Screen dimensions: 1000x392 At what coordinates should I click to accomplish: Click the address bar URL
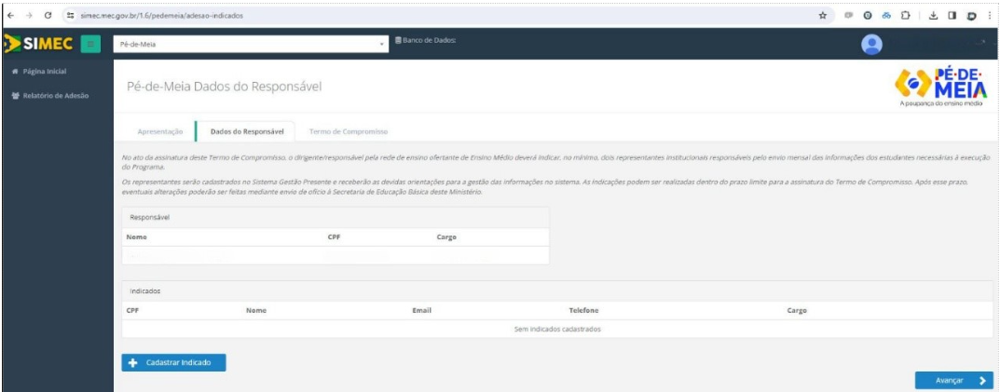click(162, 15)
